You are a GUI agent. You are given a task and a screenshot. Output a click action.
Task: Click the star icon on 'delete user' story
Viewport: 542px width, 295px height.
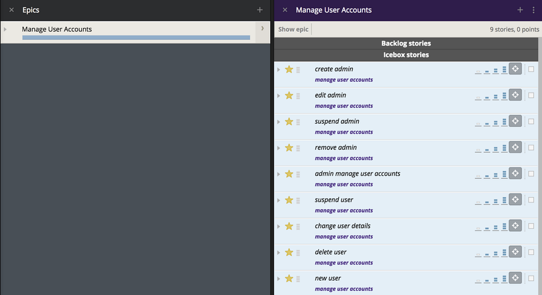point(289,252)
